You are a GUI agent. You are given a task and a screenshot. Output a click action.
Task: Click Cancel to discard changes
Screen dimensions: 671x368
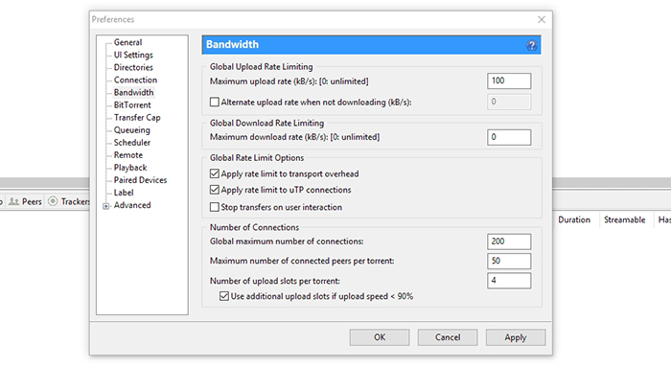(x=448, y=337)
